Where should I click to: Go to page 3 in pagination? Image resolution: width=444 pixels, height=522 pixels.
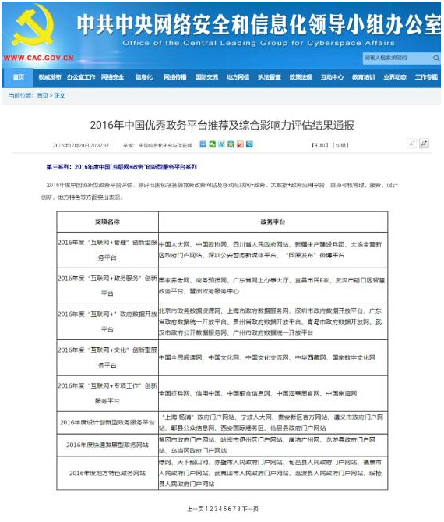pos(216,509)
